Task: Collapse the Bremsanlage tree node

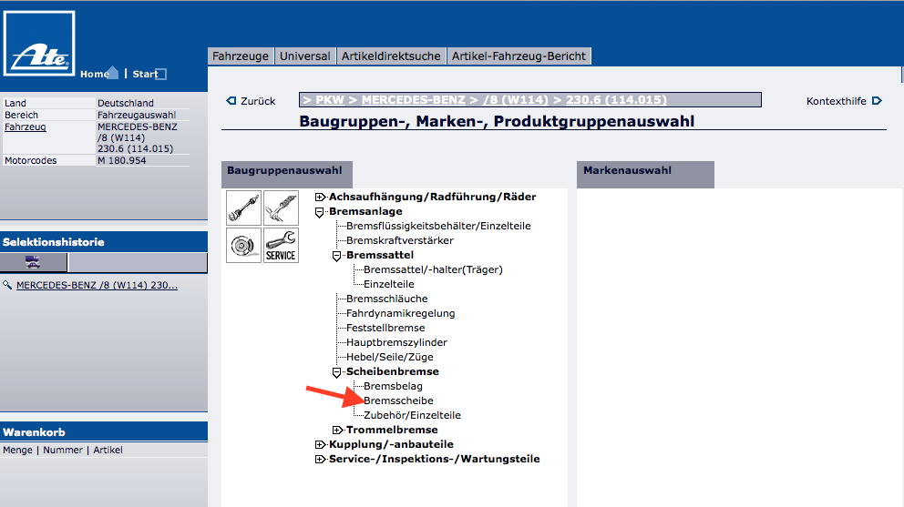Action: pos(320,211)
